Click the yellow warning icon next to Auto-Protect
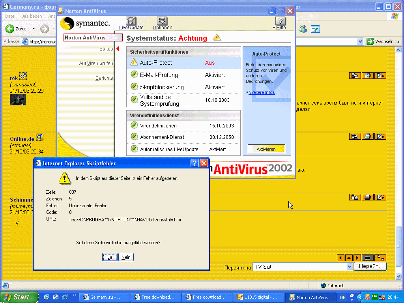The image size is (404, 303). 134,62
